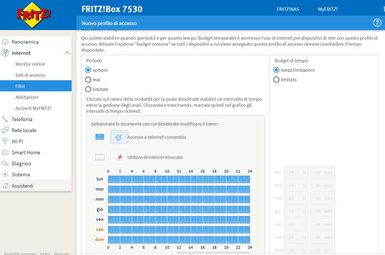Image resolution: width=385 pixels, height=255 pixels.
Task: Select Periodo 'sempre' radio button
Action: (x=88, y=70)
